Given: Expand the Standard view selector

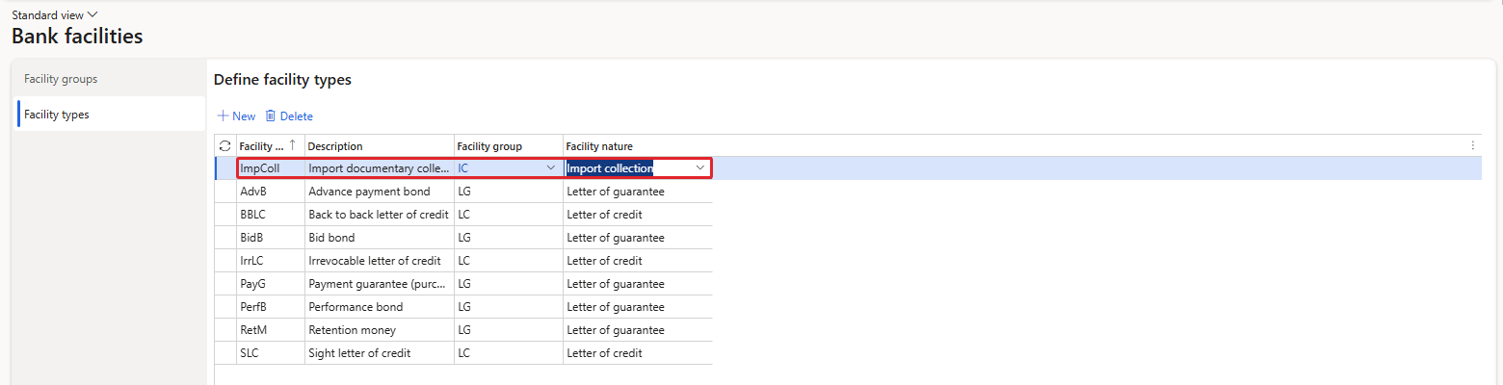Looking at the screenshot, I should point(55,15).
